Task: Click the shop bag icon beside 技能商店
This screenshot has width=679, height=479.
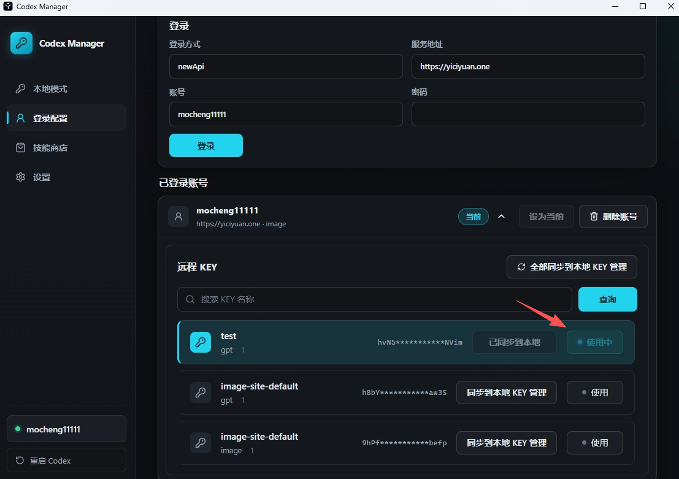Action: (x=20, y=148)
